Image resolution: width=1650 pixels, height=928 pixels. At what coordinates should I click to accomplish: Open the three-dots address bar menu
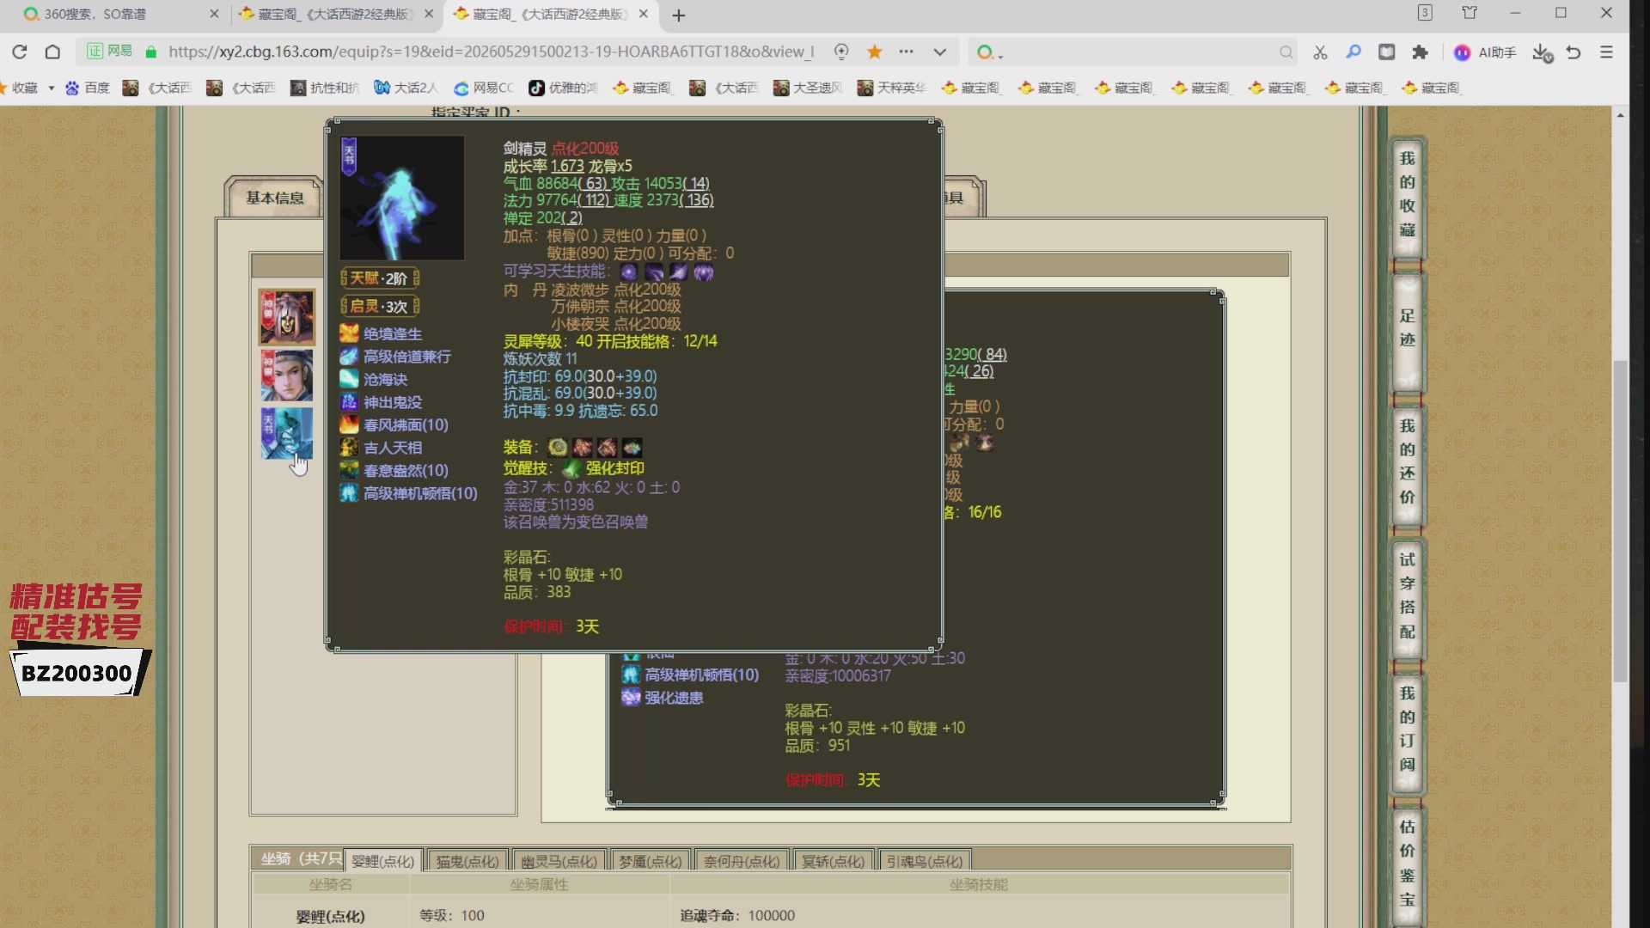[907, 52]
